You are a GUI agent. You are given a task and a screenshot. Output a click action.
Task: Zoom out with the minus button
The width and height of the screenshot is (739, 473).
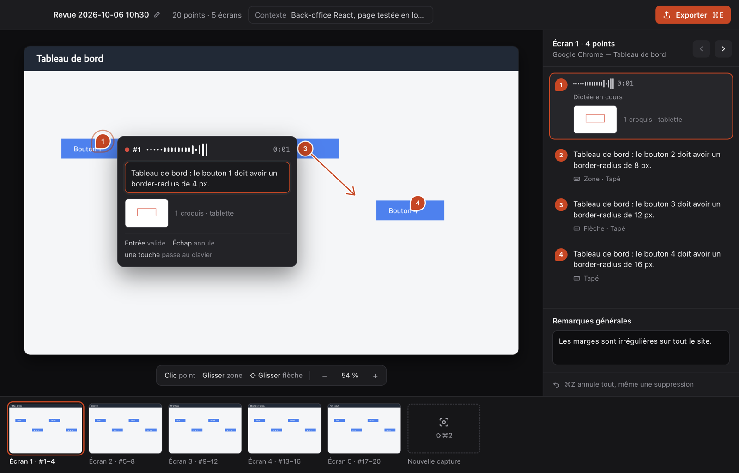coord(325,376)
